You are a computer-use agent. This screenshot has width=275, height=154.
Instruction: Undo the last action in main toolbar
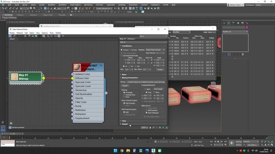click(3, 9)
